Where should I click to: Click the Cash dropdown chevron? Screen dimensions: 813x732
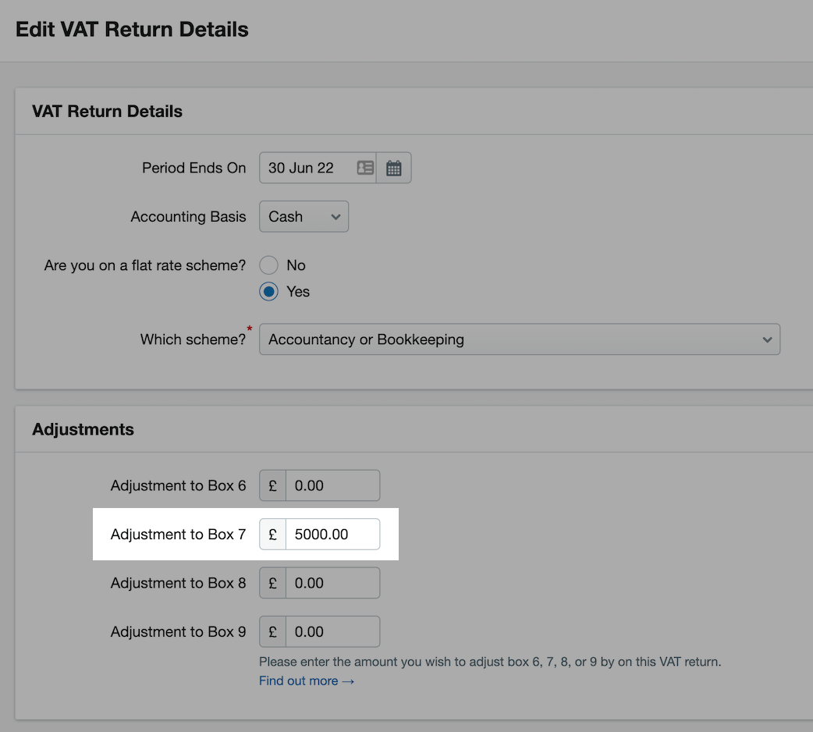point(332,216)
